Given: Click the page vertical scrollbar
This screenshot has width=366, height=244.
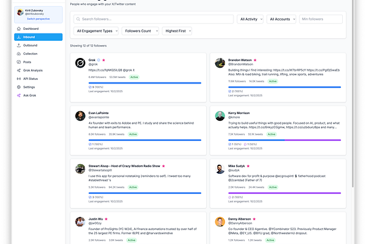Looking at the screenshot, I should [353, 93].
